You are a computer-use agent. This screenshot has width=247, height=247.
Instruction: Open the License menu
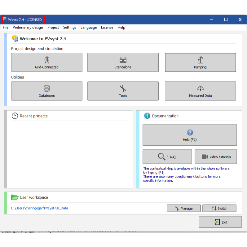tap(107, 27)
